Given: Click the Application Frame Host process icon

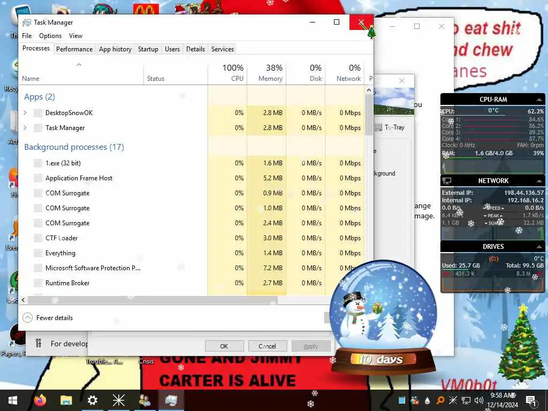Looking at the screenshot, I should (x=38, y=178).
